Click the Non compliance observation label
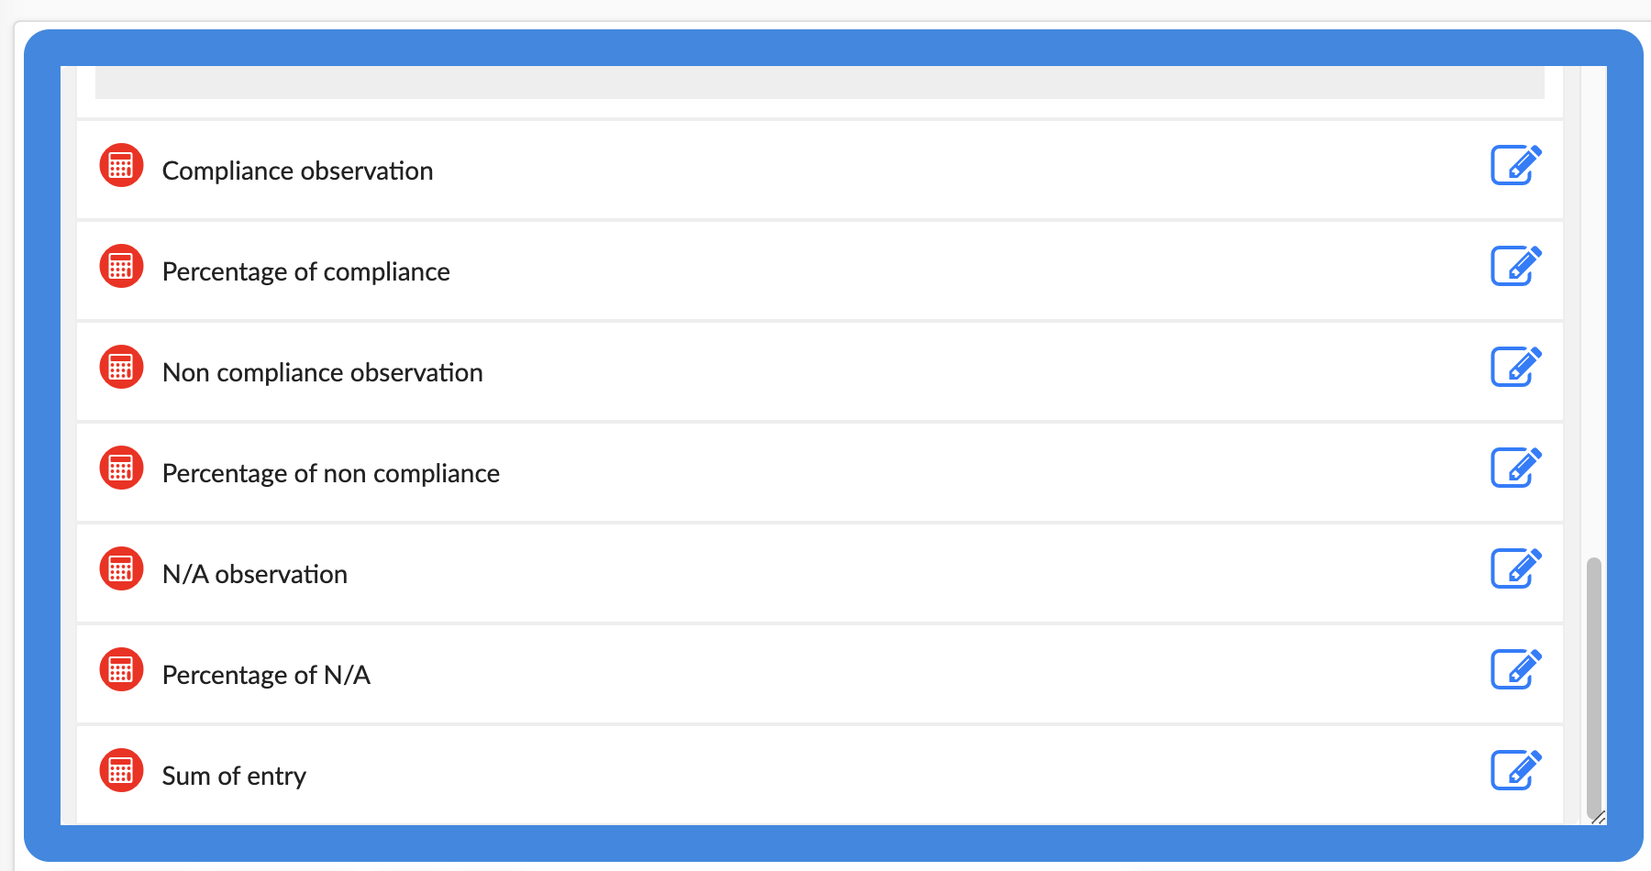The width and height of the screenshot is (1651, 871). (x=322, y=373)
